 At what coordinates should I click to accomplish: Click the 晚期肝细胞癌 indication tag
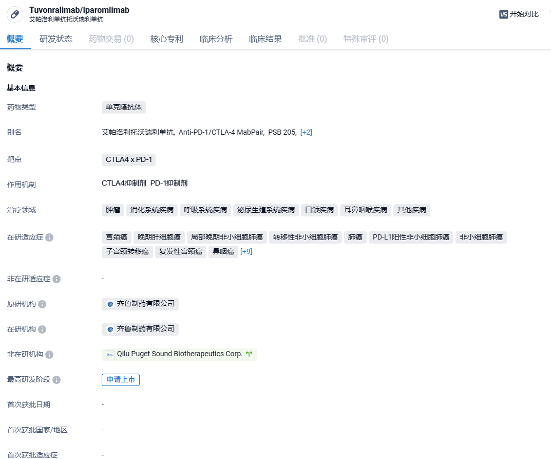159,237
